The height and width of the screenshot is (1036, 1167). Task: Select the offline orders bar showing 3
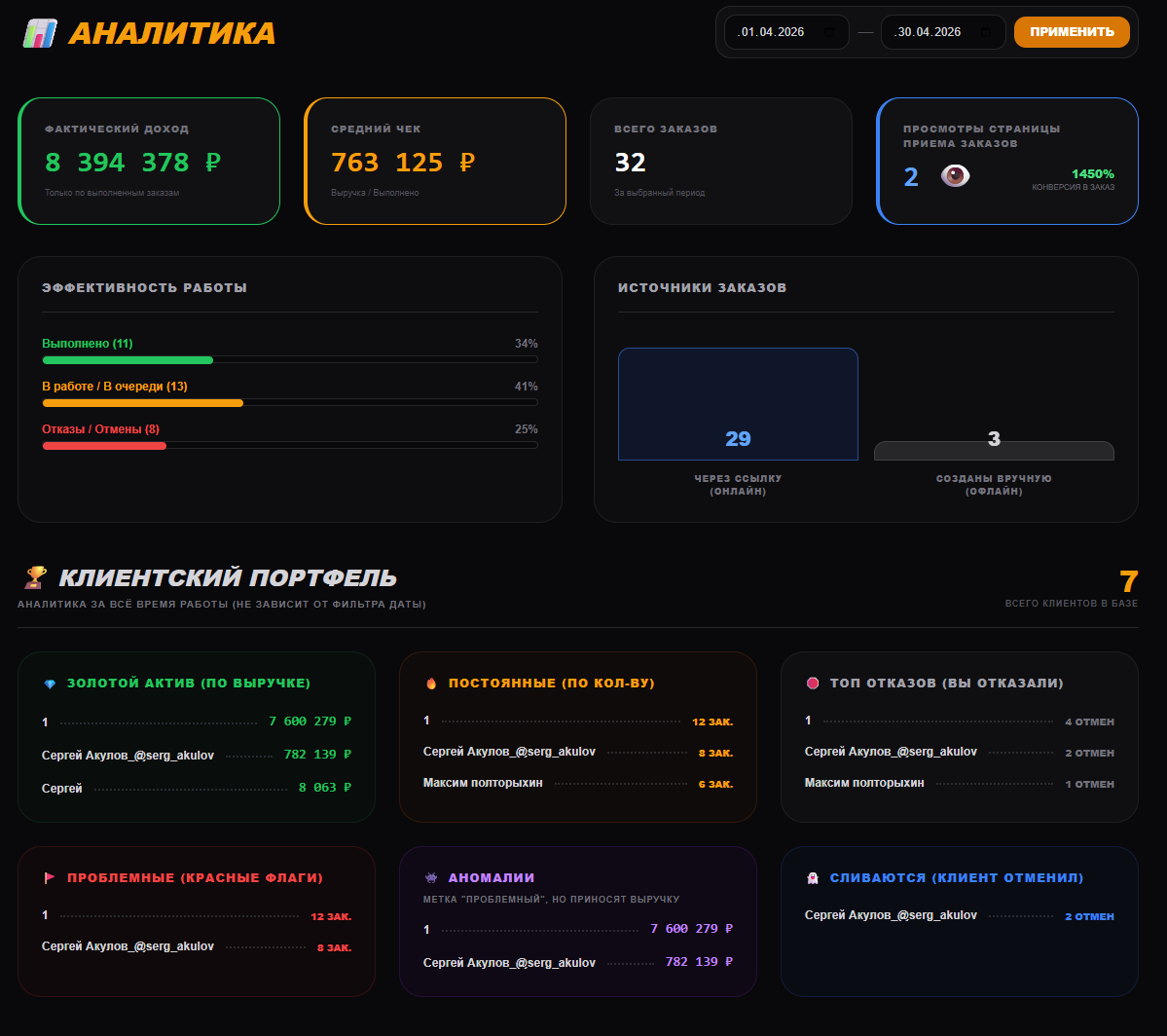pyautogui.click(x=994, y=450)
